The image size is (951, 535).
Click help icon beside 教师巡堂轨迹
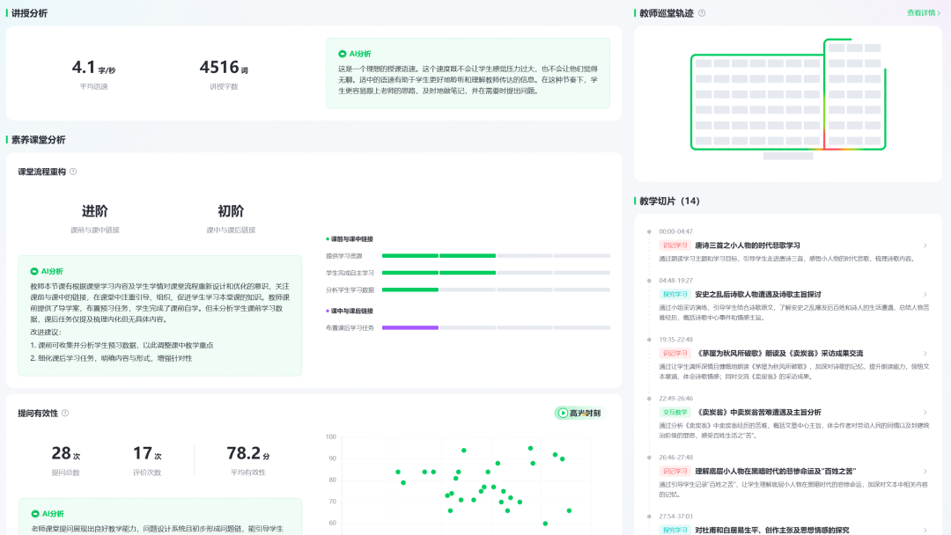(702, 12)
